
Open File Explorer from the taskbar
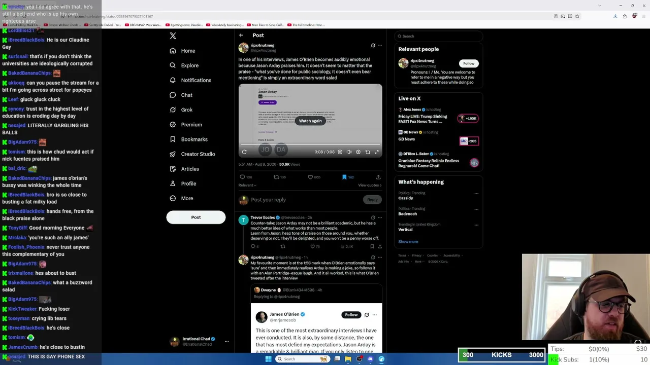click(x=348, y=359)
